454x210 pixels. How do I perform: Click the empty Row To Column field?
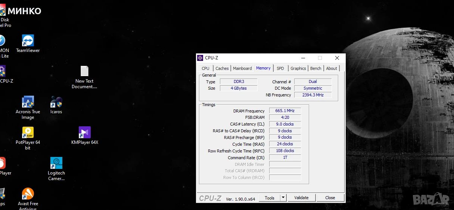click(x=285, y=177)
